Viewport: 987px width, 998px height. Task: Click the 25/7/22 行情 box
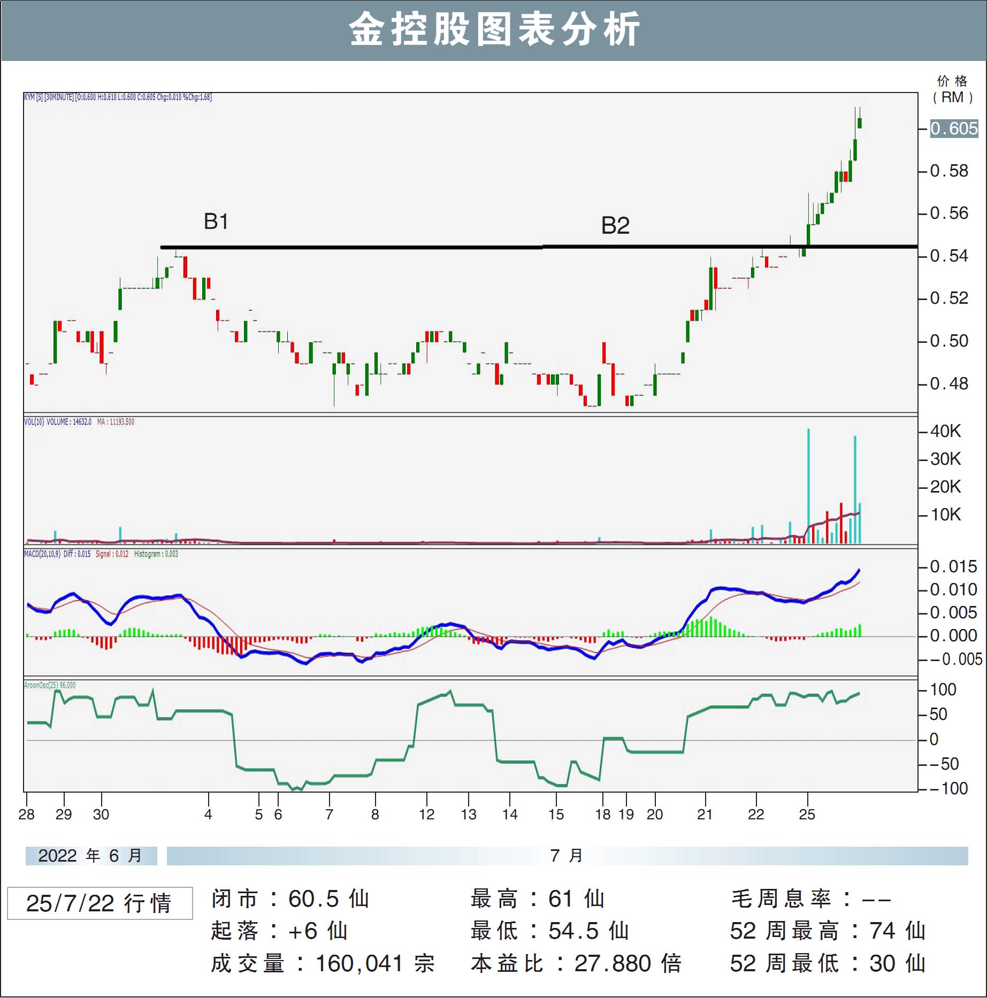coord(100,903)
